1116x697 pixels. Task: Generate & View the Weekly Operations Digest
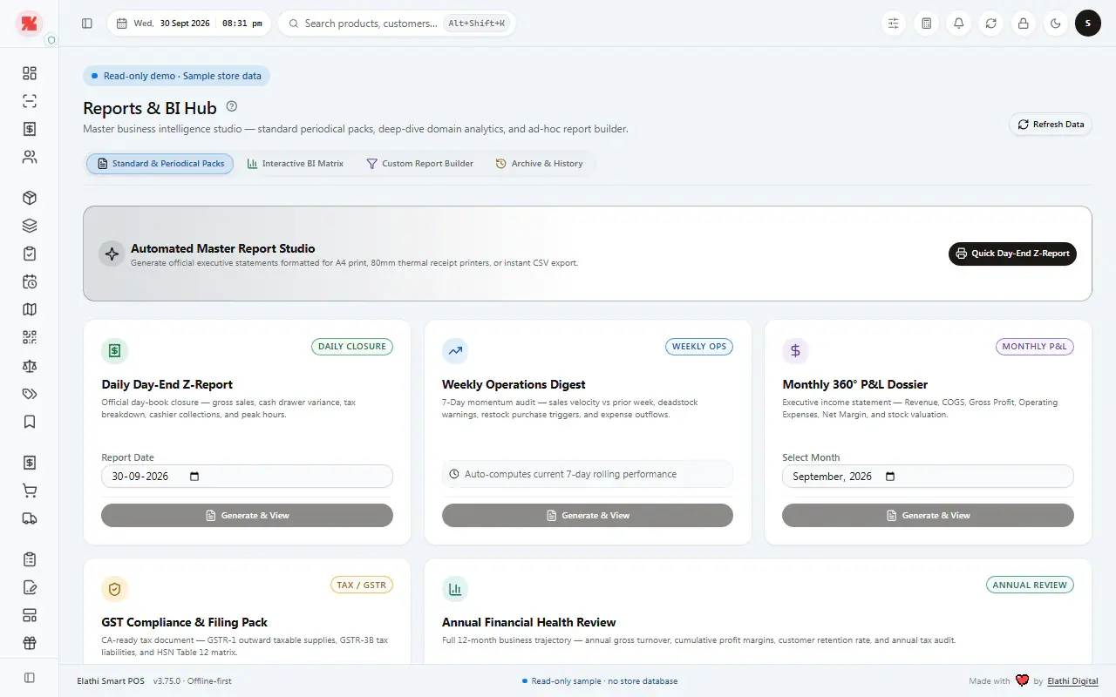click(588, 516)
